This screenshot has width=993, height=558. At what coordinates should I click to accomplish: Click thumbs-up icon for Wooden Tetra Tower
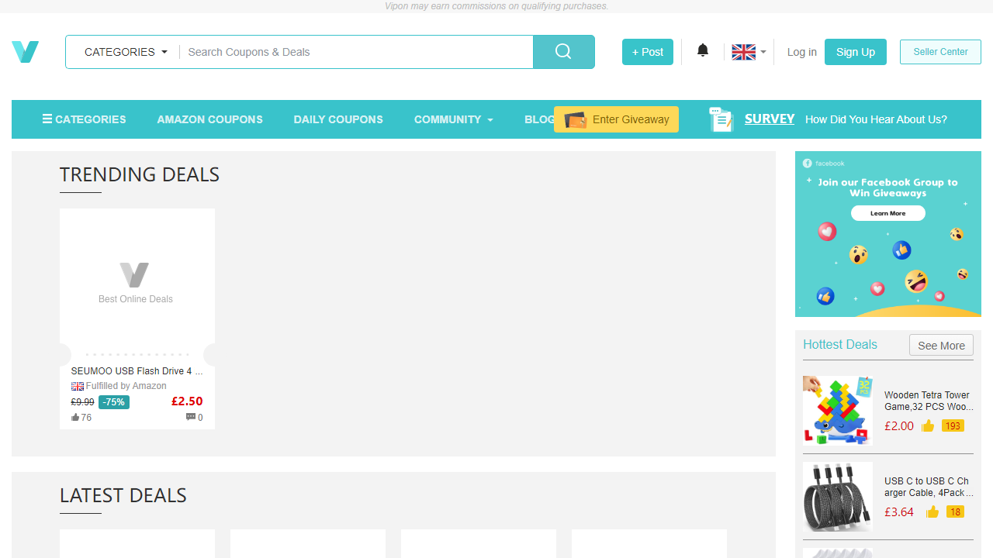tap(928, 425)
